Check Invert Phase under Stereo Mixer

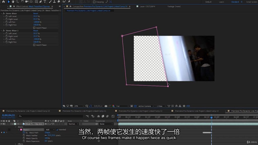click(34, 28)
